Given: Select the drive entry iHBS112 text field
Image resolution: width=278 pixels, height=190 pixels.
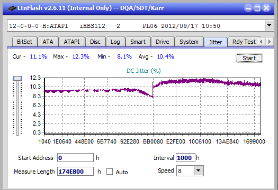Looking at the screenshot, I should [x=136, y=26].
